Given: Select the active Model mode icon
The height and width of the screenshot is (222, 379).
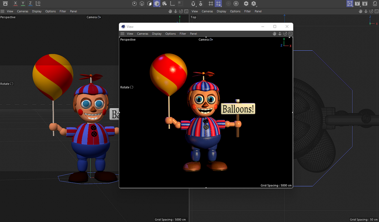Looking at the screenshot, I should tap(157, 4).
